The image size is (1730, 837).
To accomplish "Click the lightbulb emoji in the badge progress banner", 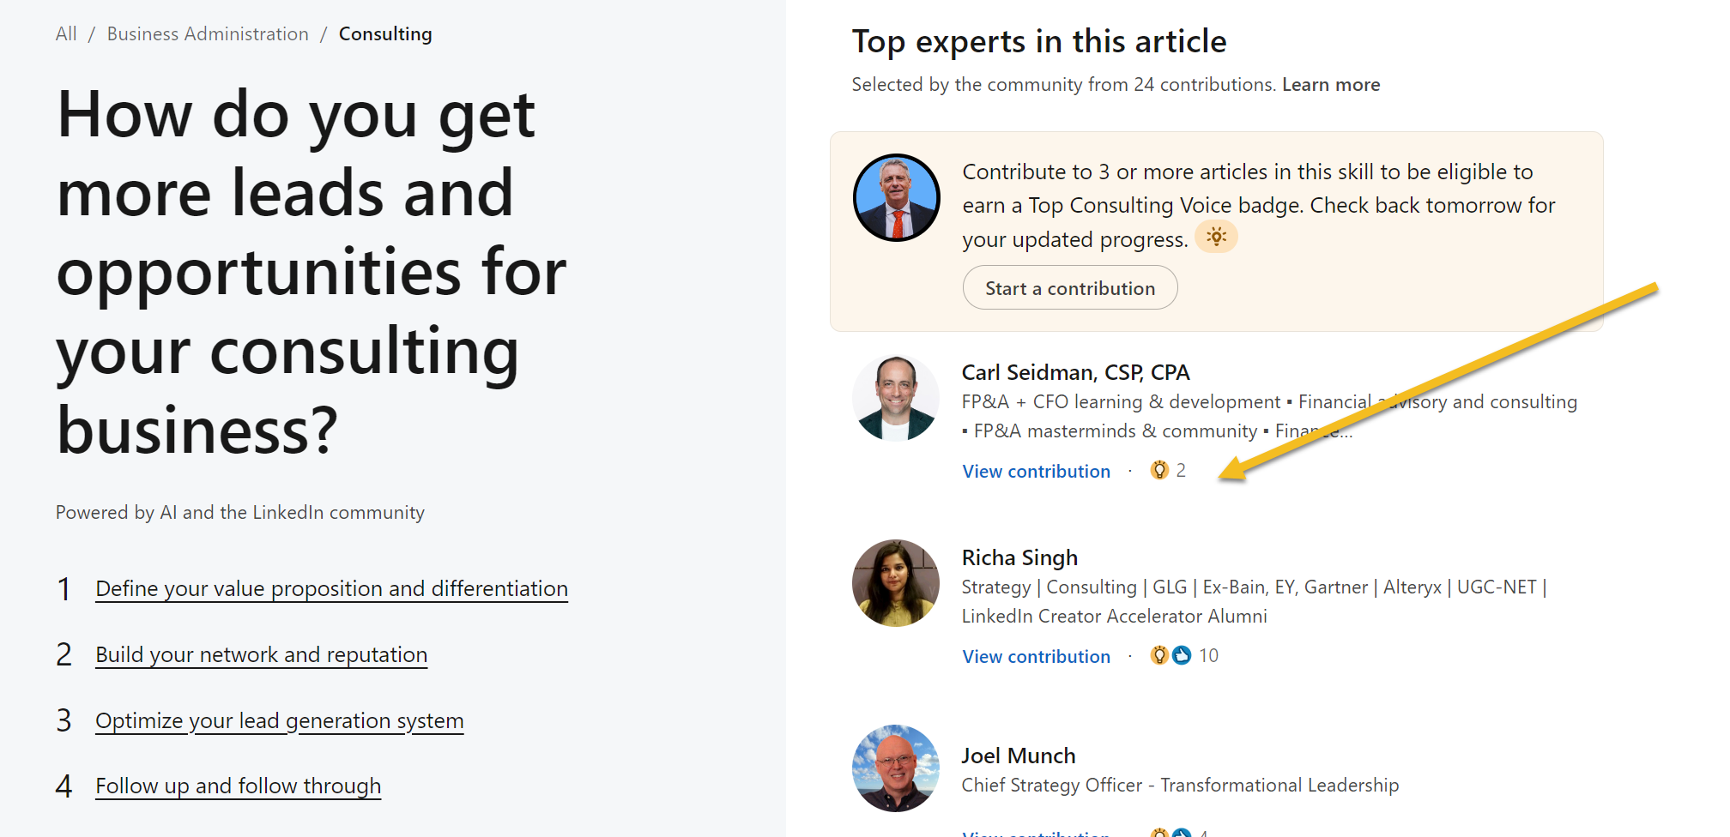I will click(1216, 237).
